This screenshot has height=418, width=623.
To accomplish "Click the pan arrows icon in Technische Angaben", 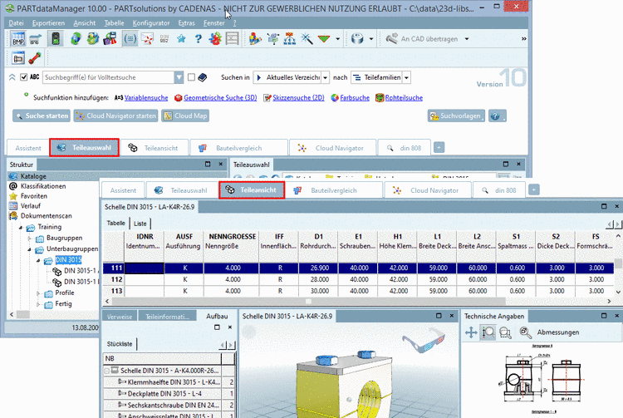I will coord(471,332).
